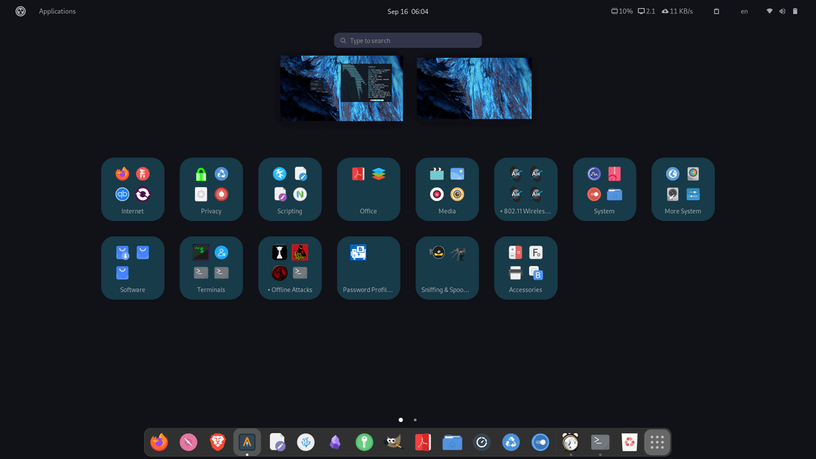Open the Scripting app folder

pos(290,189)
